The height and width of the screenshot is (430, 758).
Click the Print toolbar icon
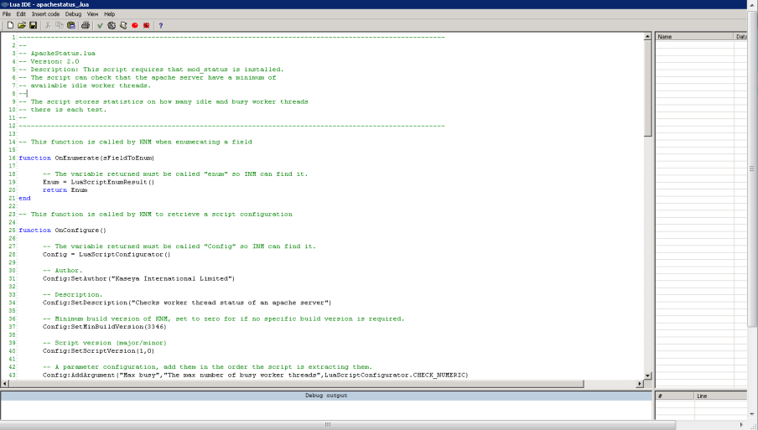86,25
